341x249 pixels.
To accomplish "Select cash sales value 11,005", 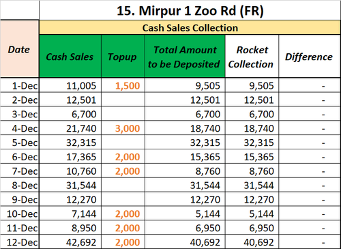I will [70, 85].
